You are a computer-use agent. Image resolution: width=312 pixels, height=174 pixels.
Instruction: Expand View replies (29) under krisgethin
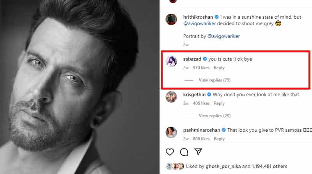(x=214, y=116)
